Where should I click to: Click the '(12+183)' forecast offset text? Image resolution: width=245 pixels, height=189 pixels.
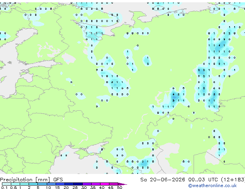point(233,180)
